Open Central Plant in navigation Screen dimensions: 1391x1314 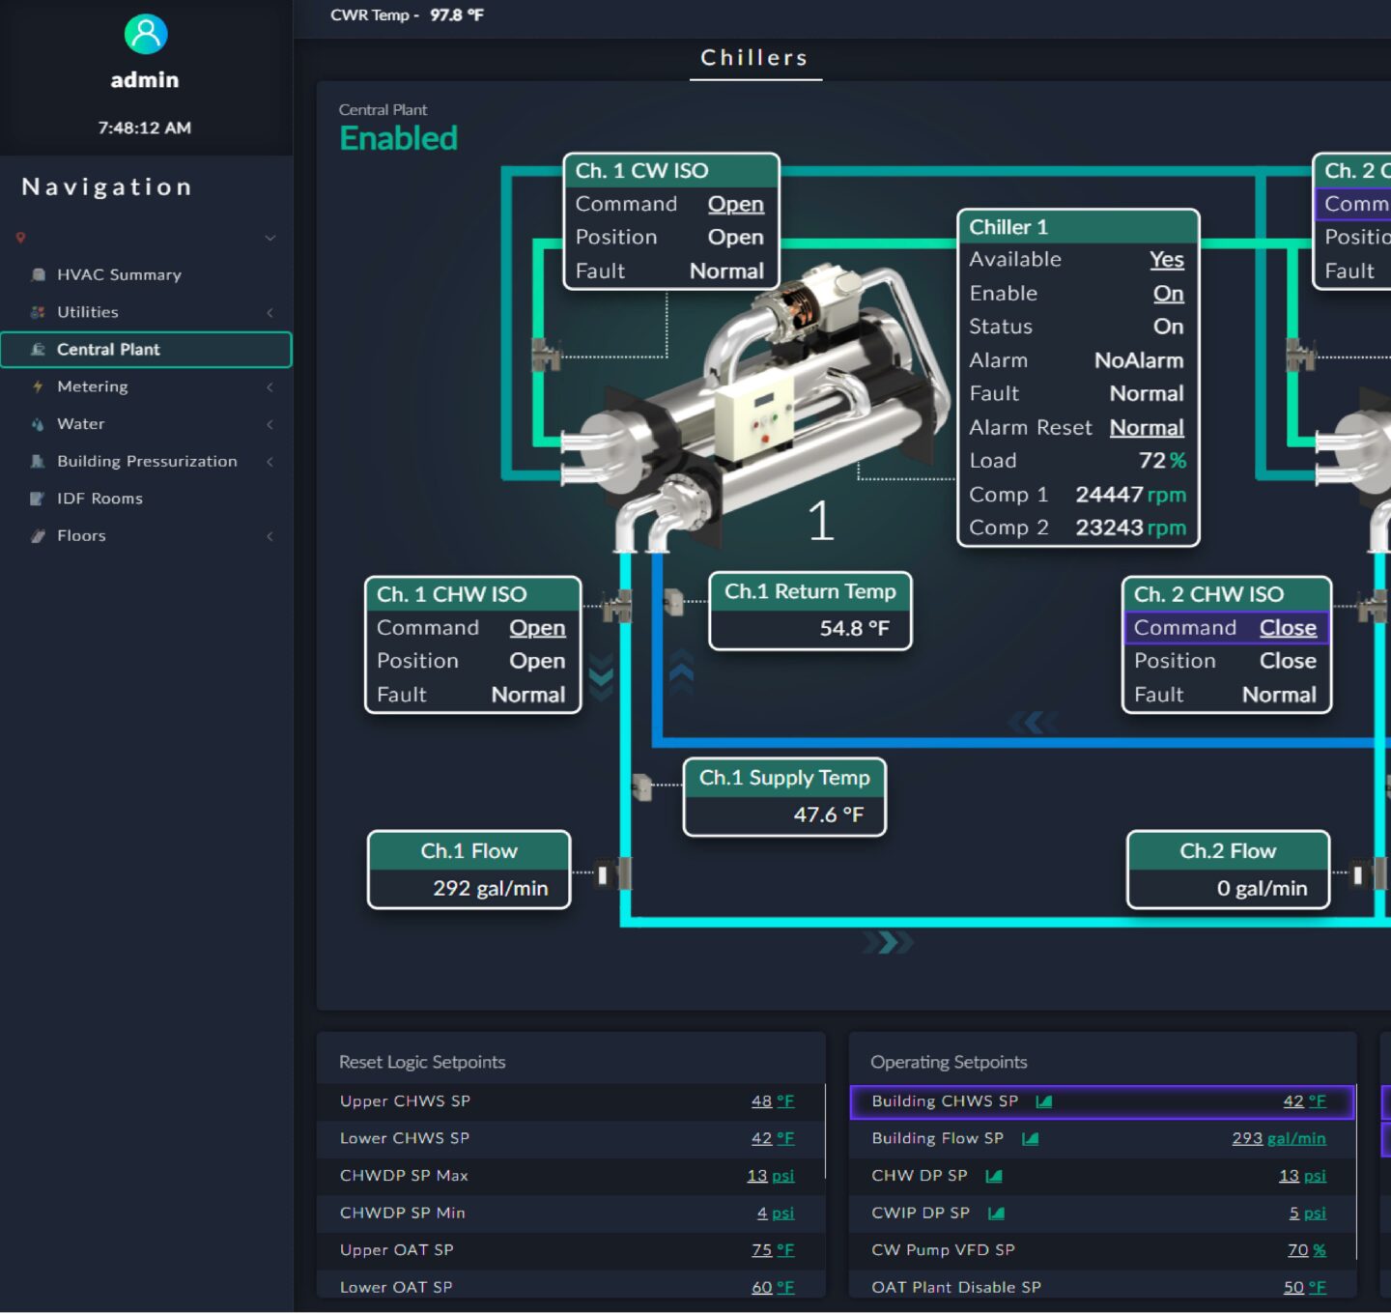146,350
